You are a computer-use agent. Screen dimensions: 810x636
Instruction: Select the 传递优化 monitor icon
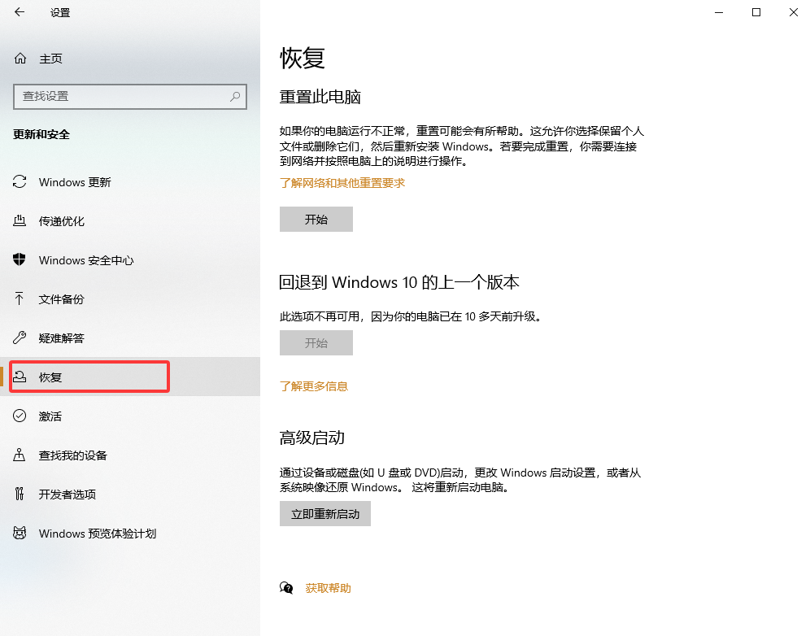point(20,221)
